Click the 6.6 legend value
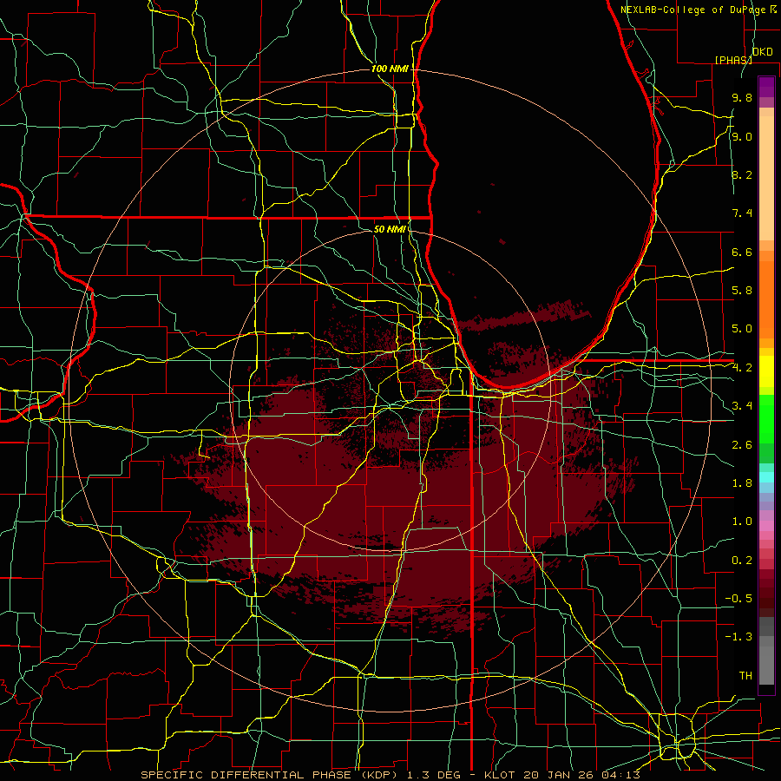 pyautogui.click(x=742, y=252)
